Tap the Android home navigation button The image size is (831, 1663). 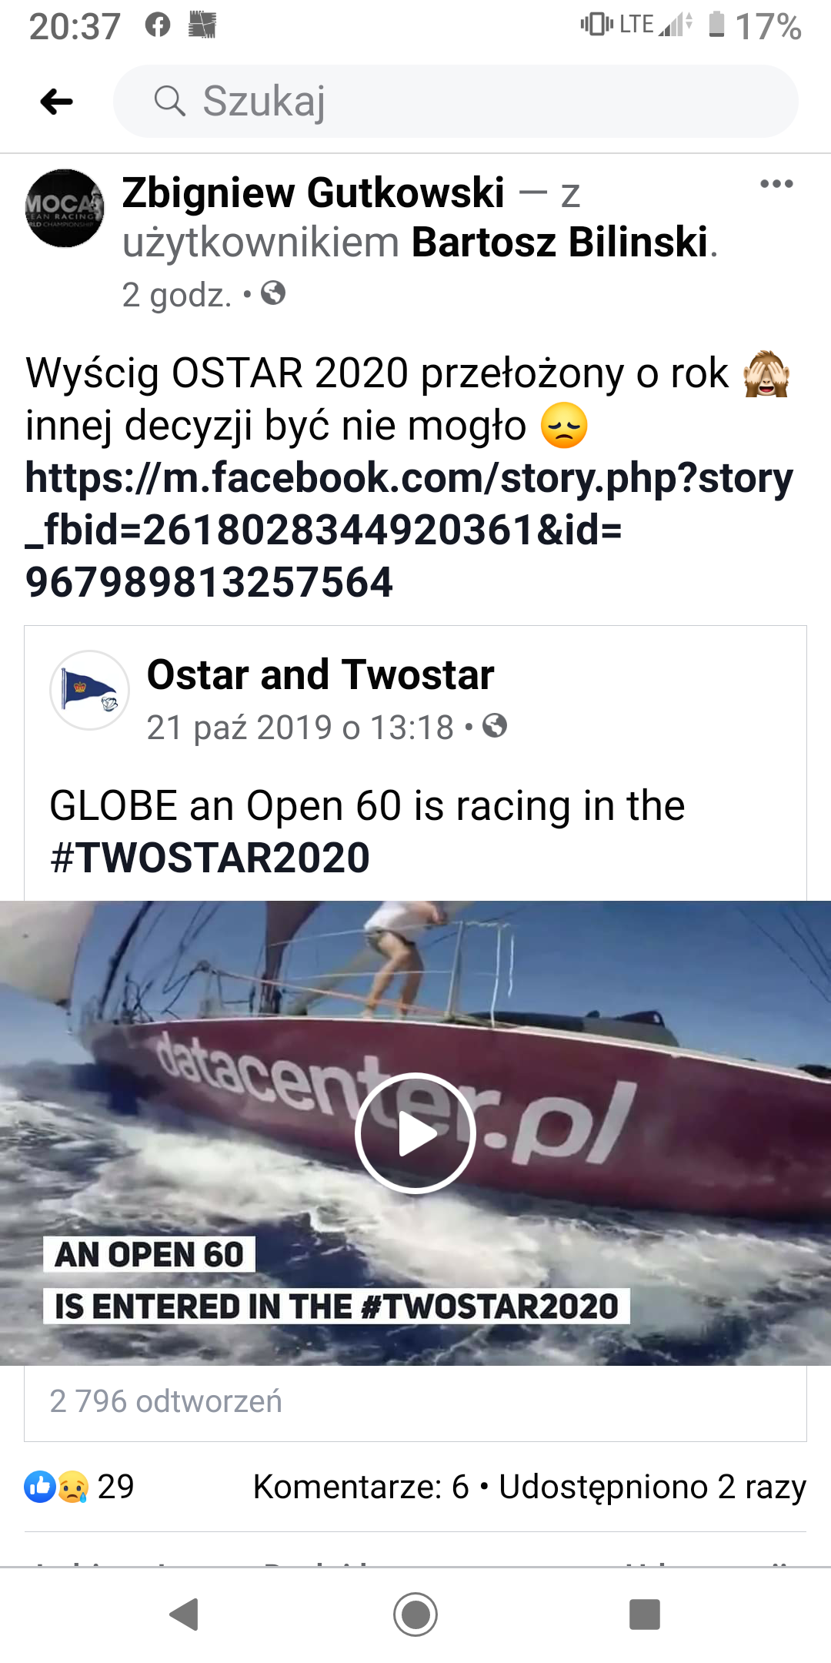click(x=415, y=1614)
